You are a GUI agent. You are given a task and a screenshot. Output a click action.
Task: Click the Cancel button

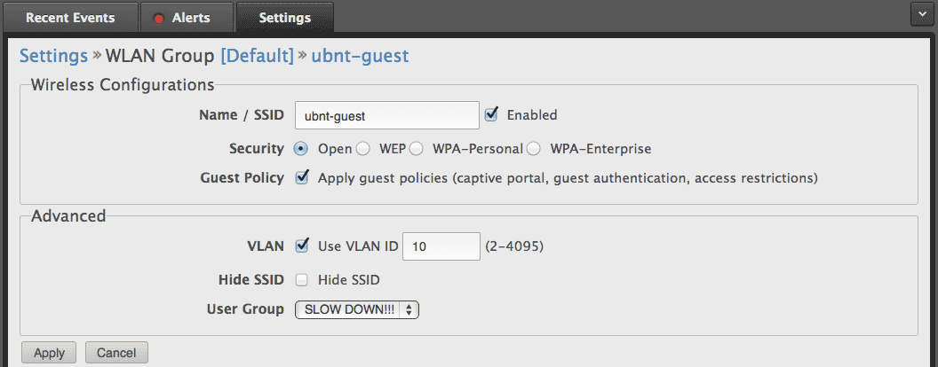(x=116, y=353)
